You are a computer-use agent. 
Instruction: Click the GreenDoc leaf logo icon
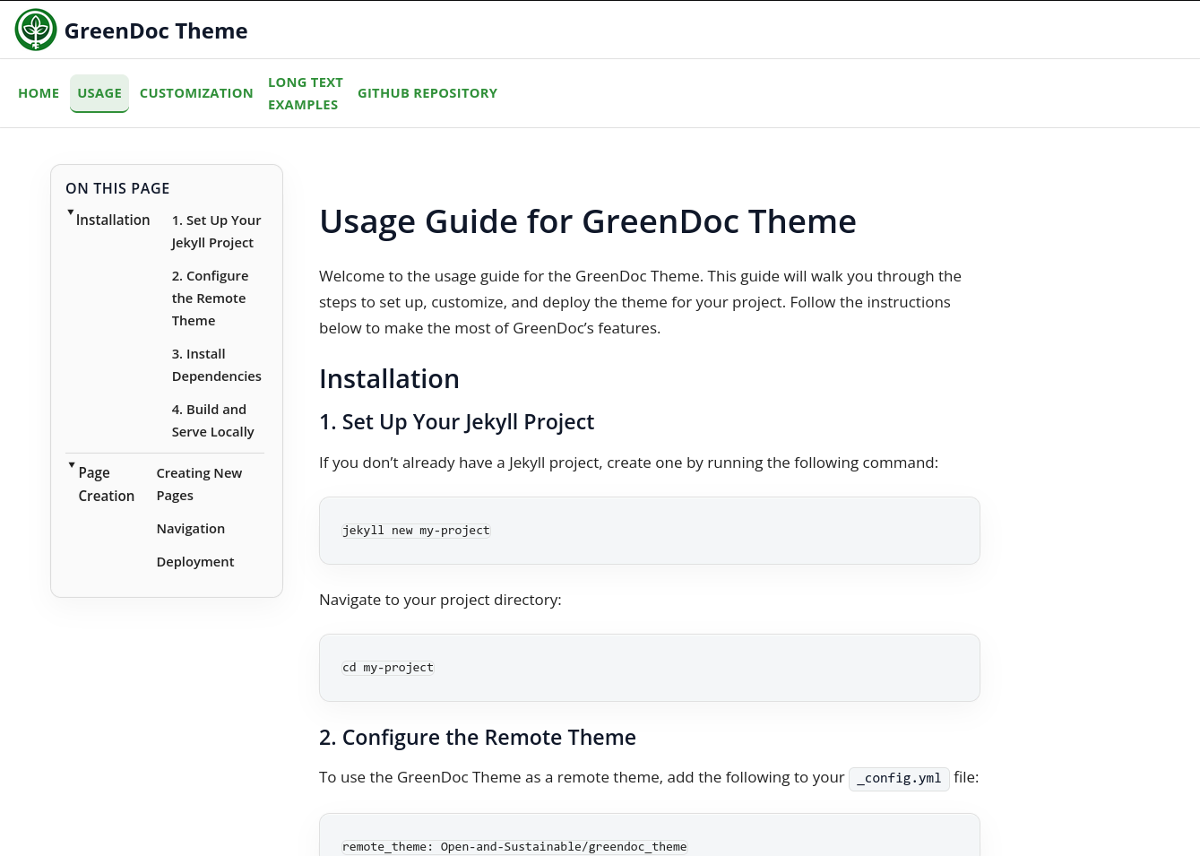(35, 29)
